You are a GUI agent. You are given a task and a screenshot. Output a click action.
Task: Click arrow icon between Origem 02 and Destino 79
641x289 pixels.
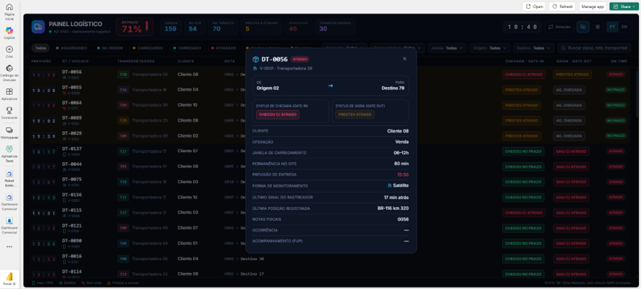point(331,85)
